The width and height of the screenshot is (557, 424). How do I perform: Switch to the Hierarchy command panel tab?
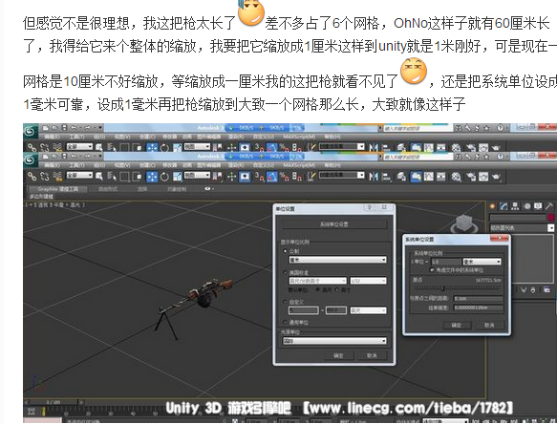[515, 206]
